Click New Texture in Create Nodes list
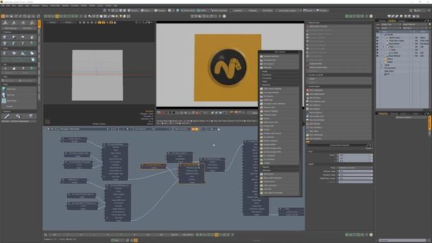This screenshot has width=432, height=243. click(315, 124)
